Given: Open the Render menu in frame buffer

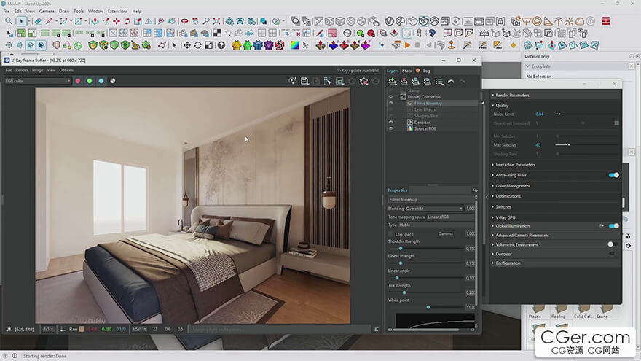Looking at the screenshot, I should point(22,71).
